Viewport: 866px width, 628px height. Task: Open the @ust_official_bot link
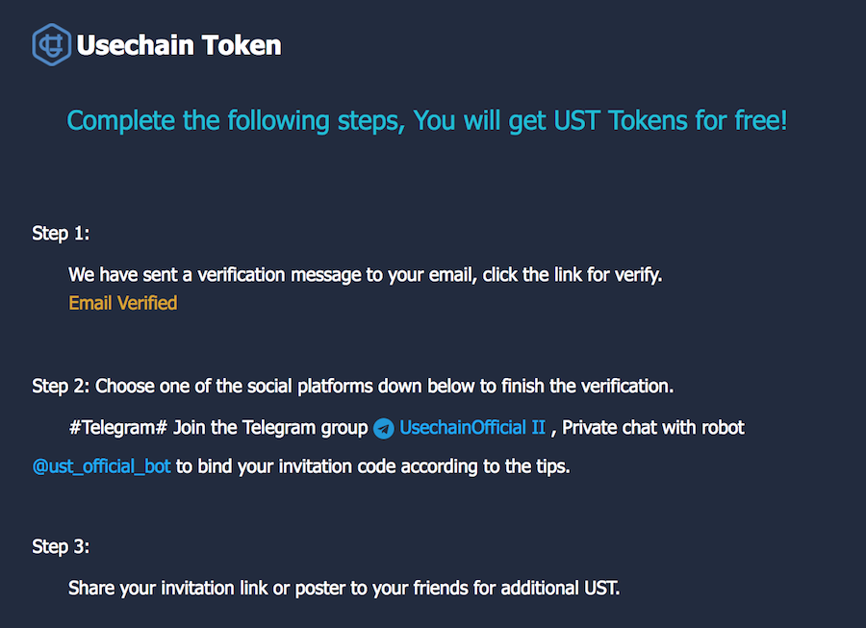click(x=101, y=466)
